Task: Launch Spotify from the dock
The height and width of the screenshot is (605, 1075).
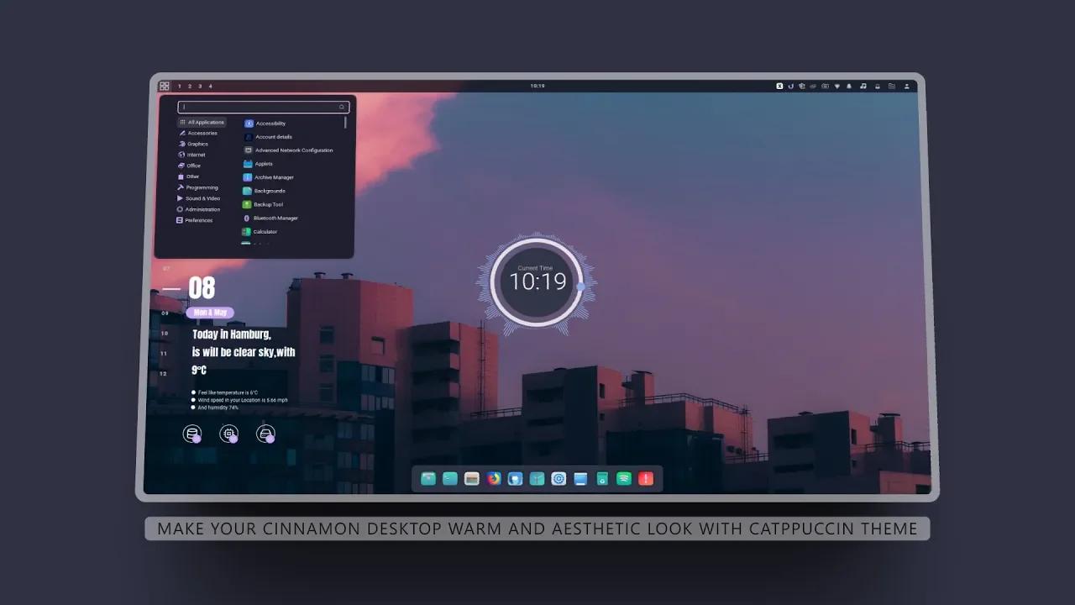Action: coord(625,478)
